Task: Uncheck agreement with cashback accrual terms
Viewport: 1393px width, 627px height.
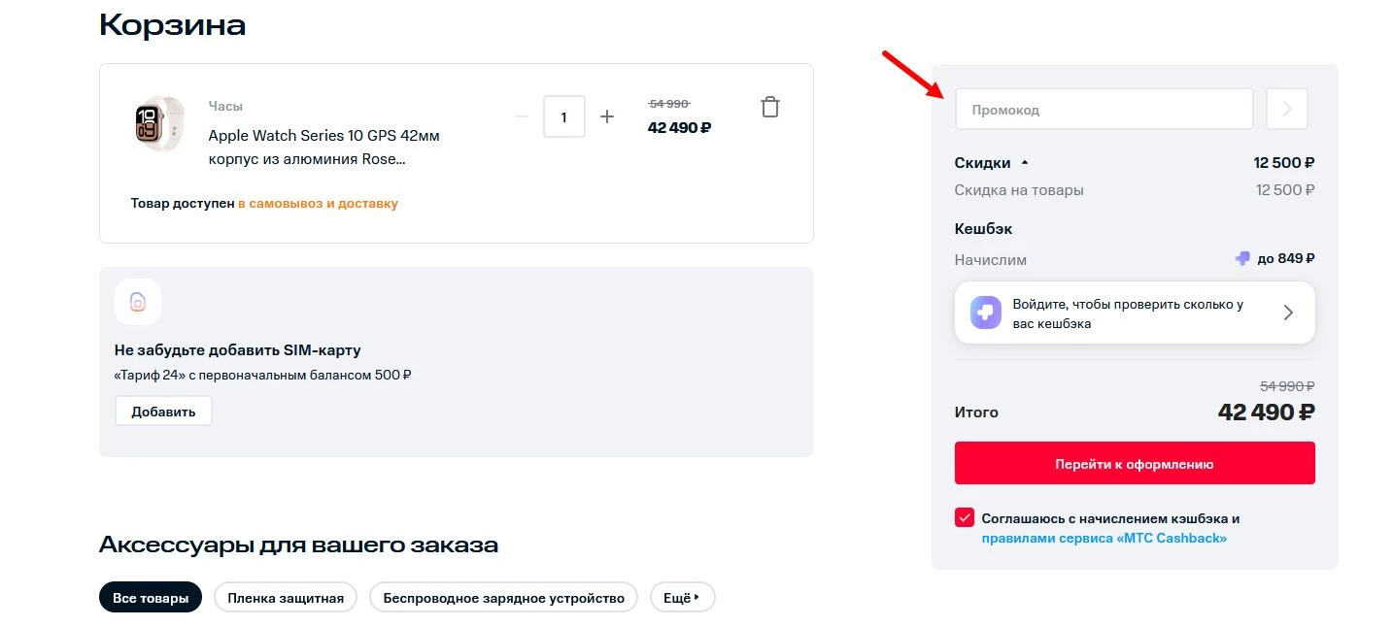Action: click(x=963, y=517)
